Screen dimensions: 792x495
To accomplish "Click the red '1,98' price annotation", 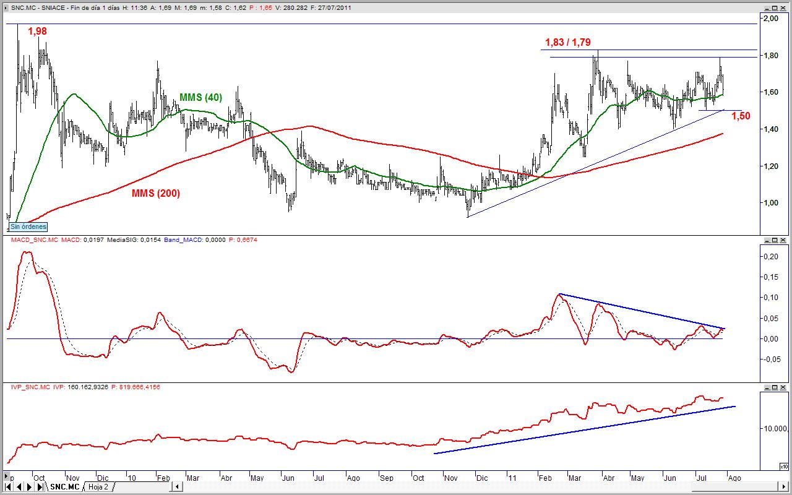I will click(x=37, y=31).
